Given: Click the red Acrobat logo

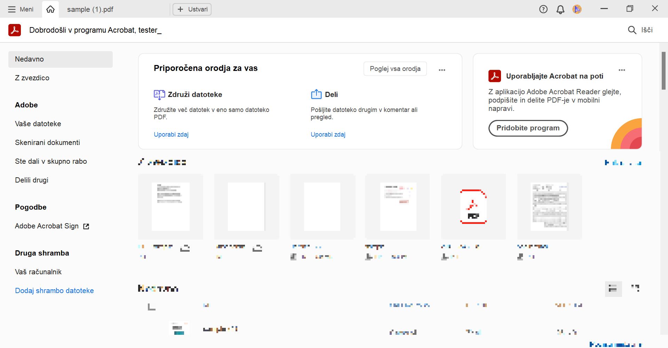Looking at the screenshot, I should (x=14, y=30).
